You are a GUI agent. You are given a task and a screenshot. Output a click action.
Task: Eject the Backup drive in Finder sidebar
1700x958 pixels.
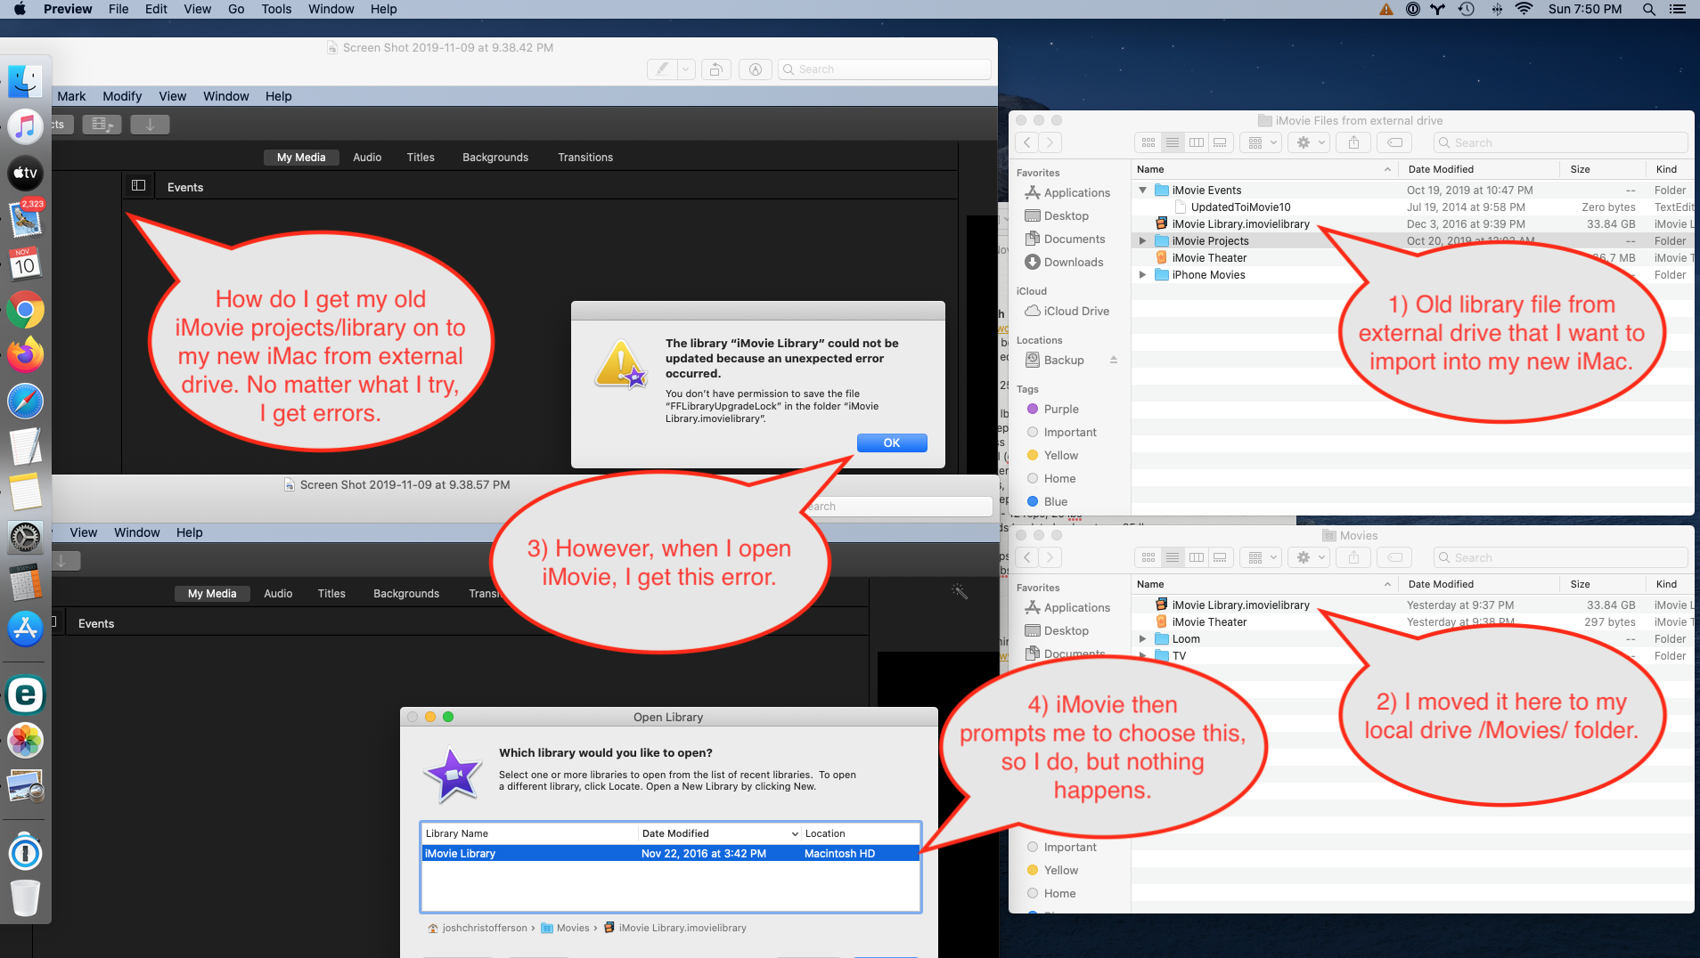[1113, 360]
